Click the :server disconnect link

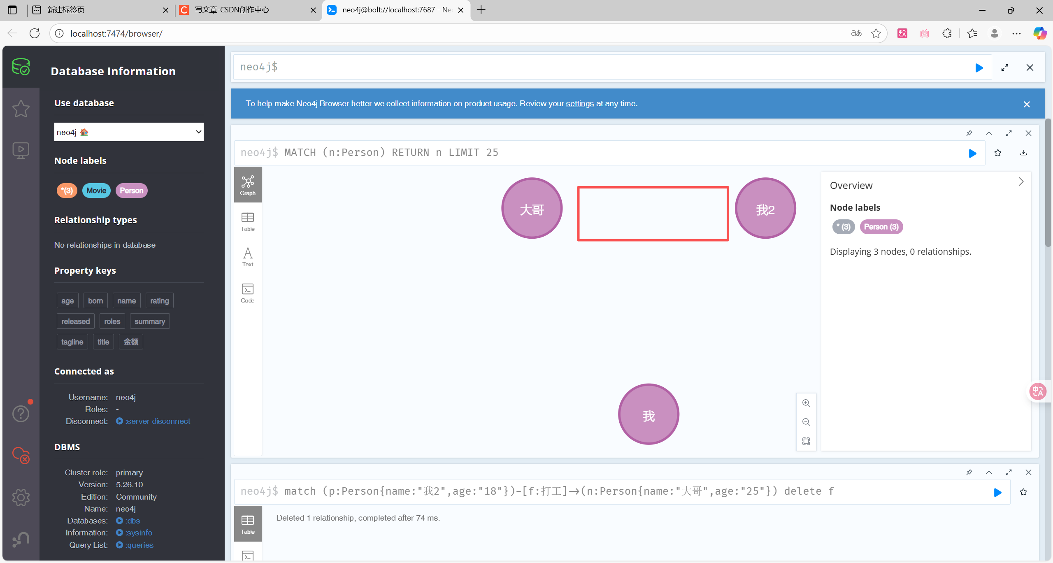tap(158, 421)
